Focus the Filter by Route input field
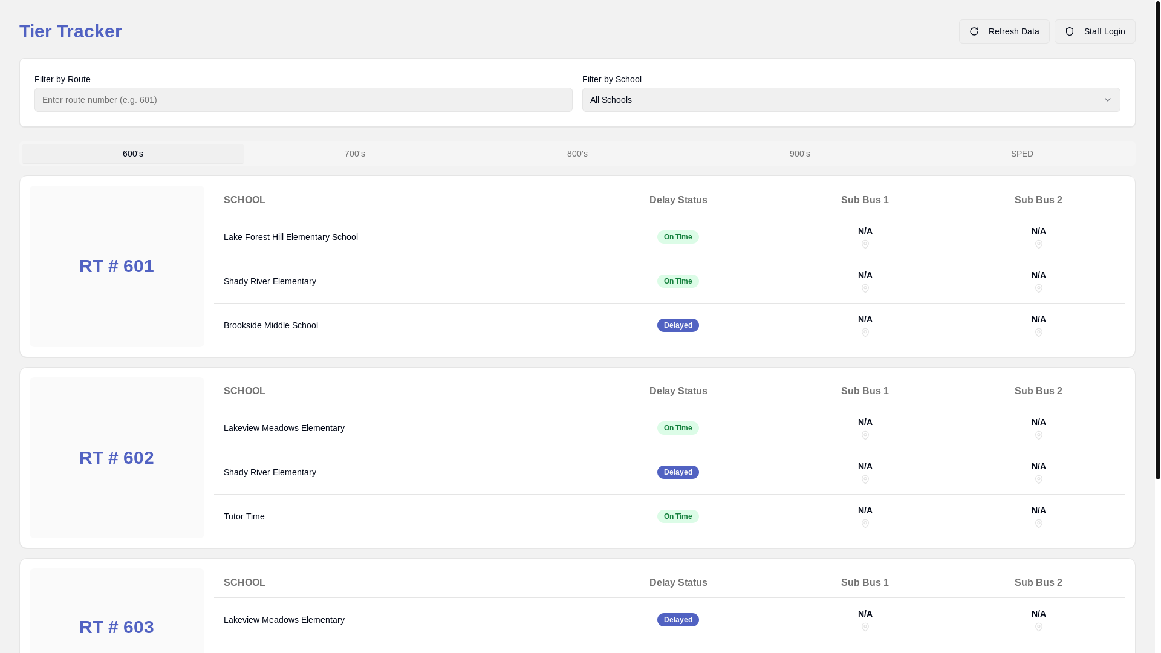The image size is (1161, 653). (x=304, y=100)
